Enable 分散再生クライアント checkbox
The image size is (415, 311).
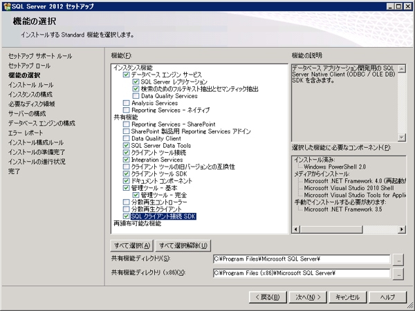(127, 209)
